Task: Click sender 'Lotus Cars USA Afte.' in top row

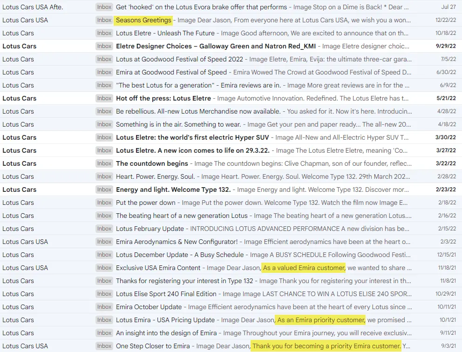Action: [x=33, y=7]
